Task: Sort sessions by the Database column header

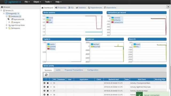Action: point(61,79)
